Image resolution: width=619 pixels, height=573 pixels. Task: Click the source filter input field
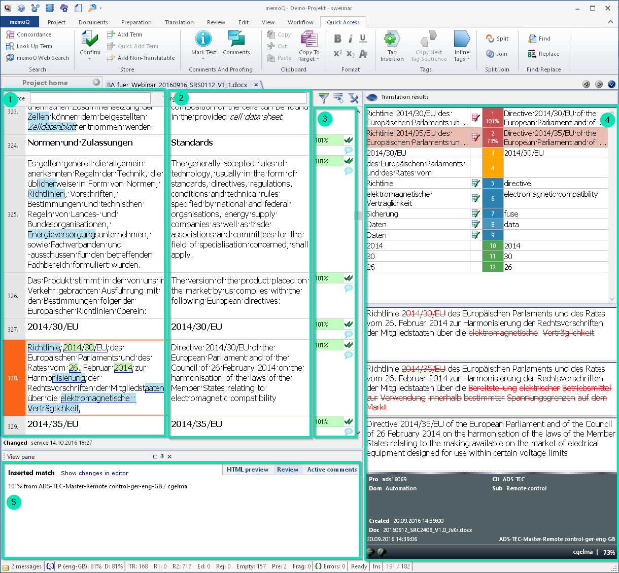(x=90, y=98)
